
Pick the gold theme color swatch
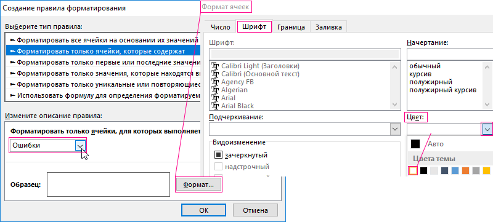tap(486, 170)
